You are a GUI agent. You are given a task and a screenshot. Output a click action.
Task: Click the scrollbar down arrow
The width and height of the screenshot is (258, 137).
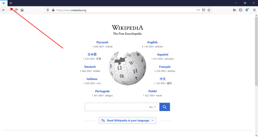[x=256, y=135]
